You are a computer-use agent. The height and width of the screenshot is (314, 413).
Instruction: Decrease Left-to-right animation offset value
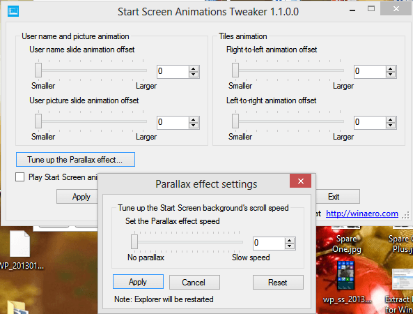coord(390,126)
